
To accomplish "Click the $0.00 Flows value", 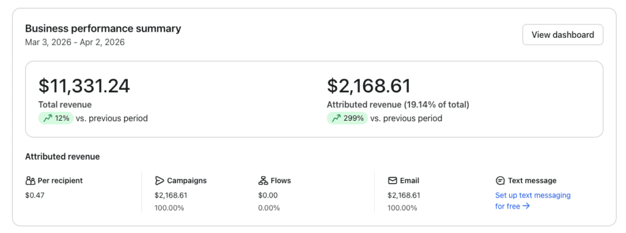I will point(268,196).
